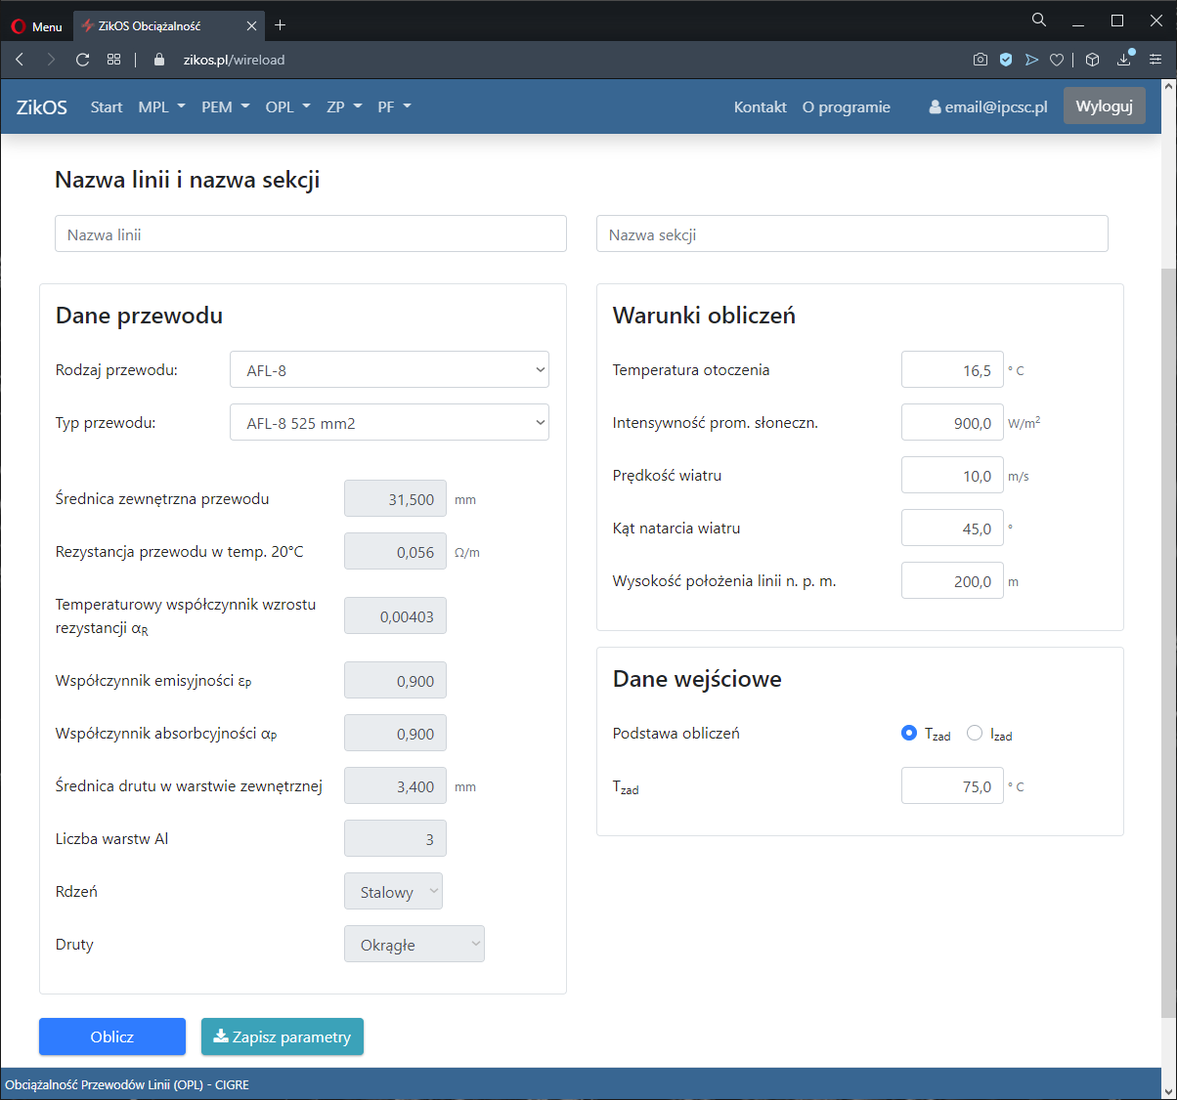
Task: Click the browser reload icon
Action: pos(82,60)
